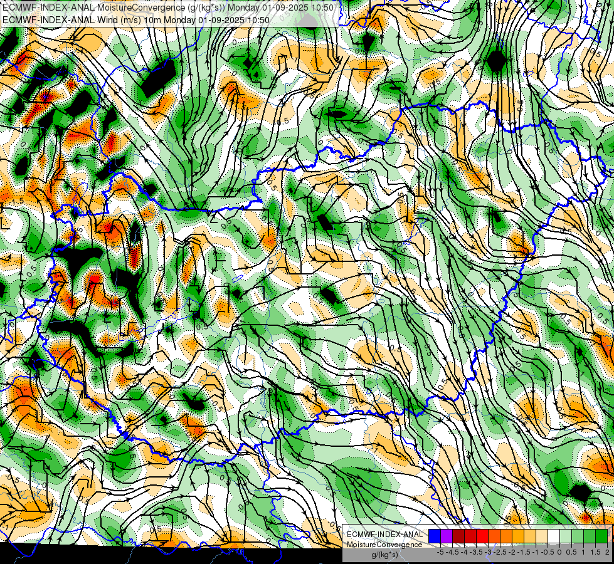Click the white swatch in the legend color bar
This screenshot has width=614, height=564.
coord(554,536)
